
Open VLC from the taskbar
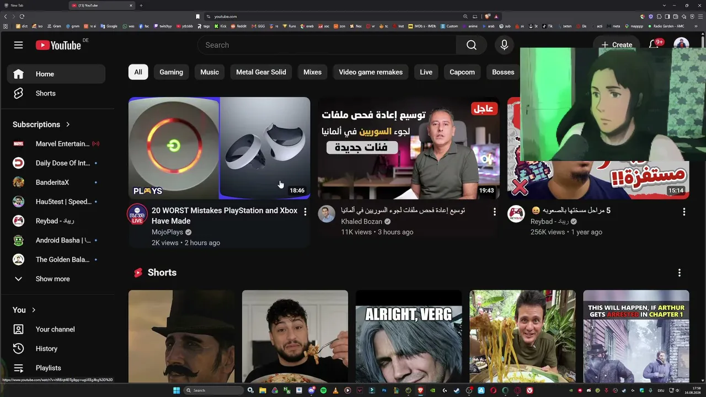click(335, 390)
